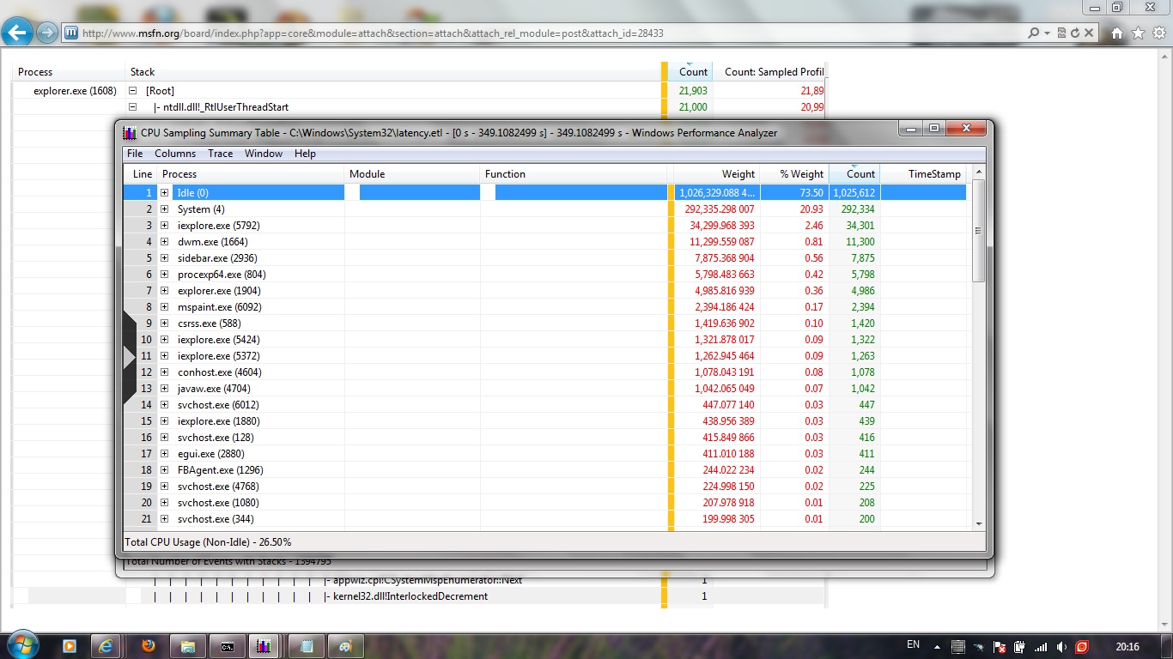Open the clock showing 20:16
The image size is (1173, 659).
[1127, 647]
